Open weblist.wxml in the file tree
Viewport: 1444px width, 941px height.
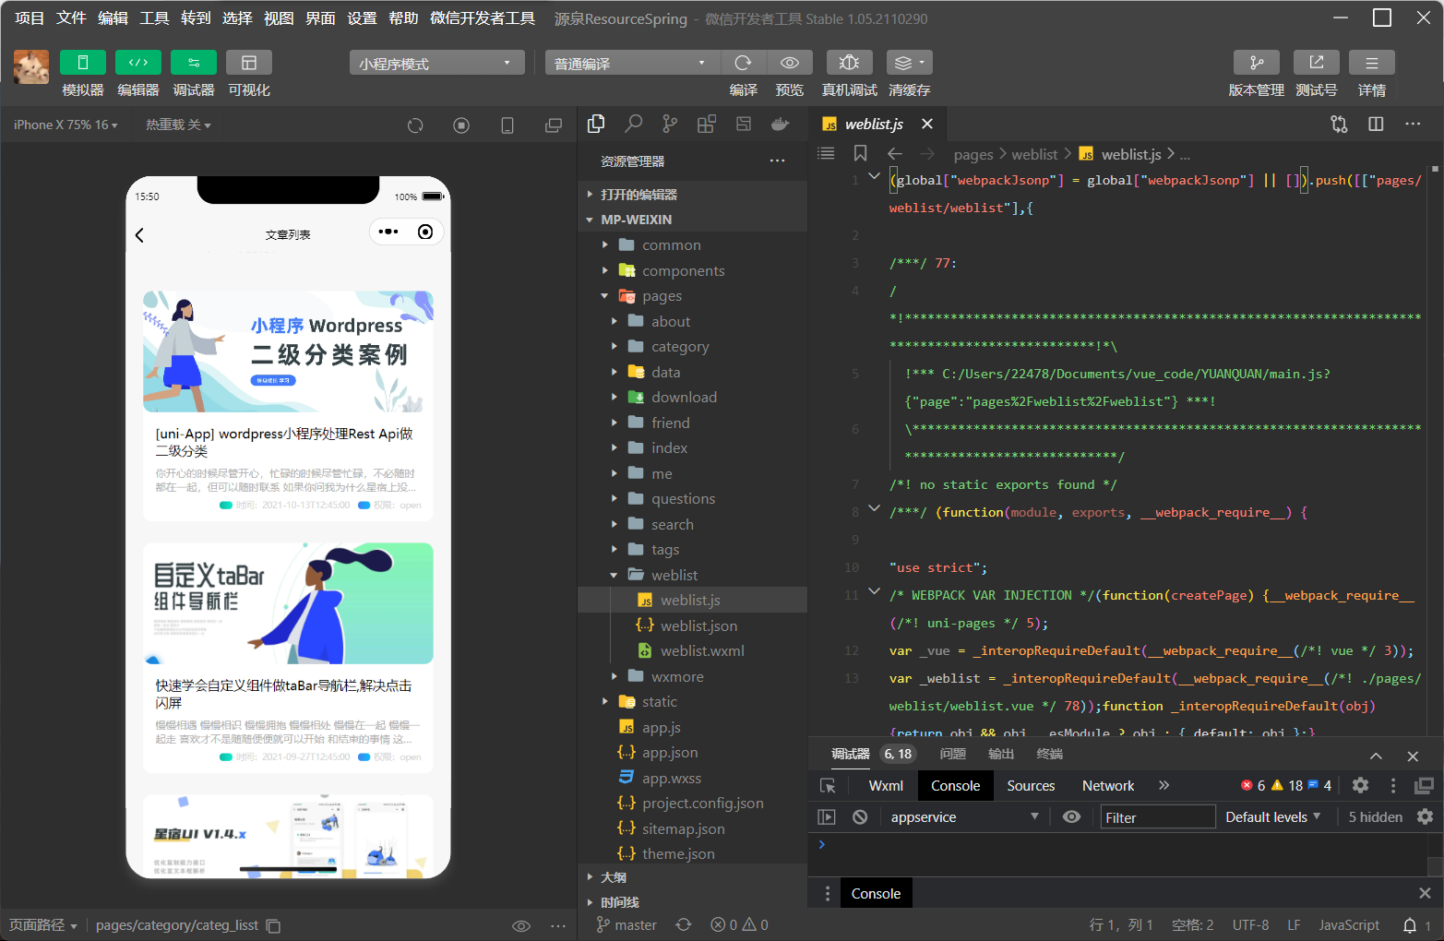[x=701, y=651]
